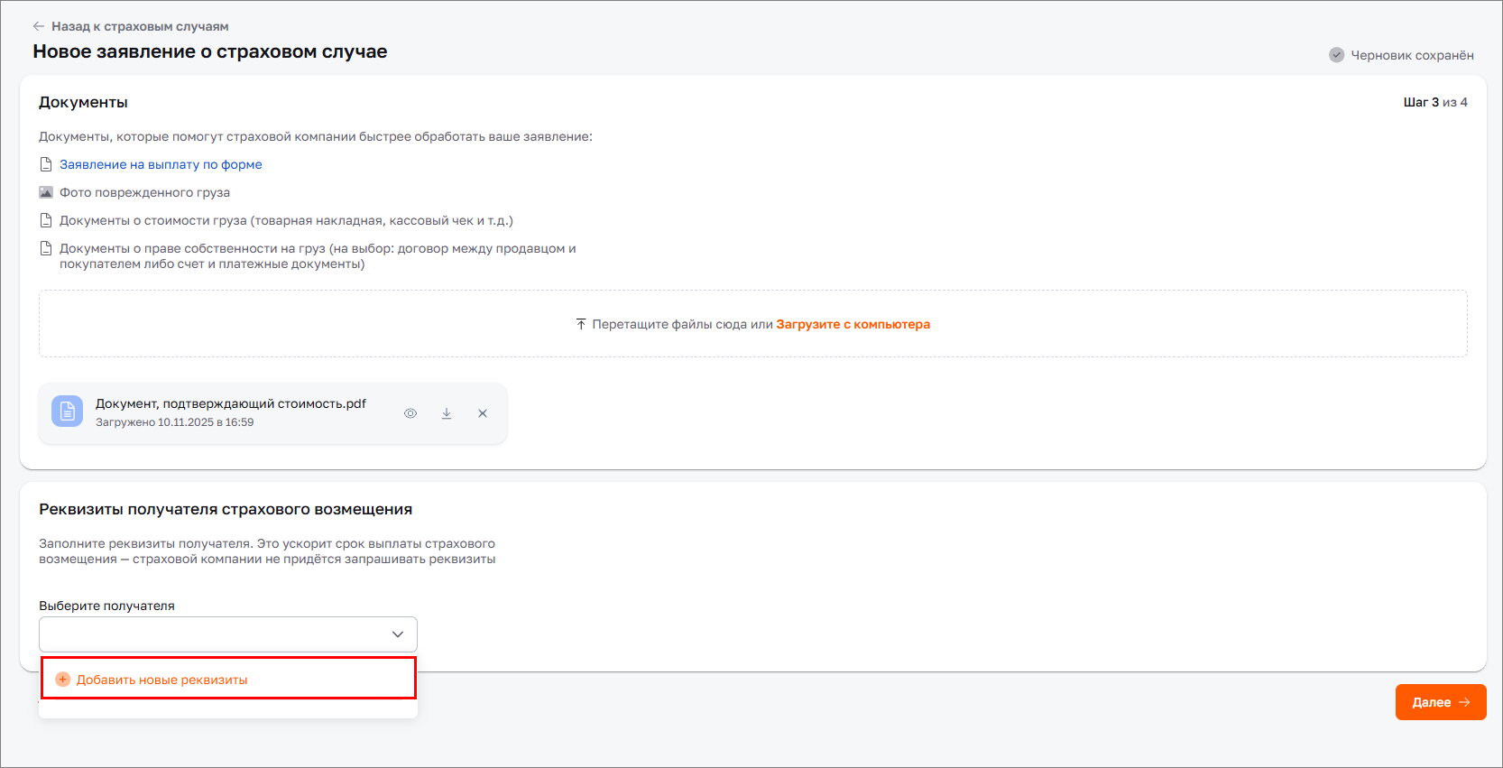Click the 'Черновик сохранён' checkmark icon

[x=1336, y=55]
